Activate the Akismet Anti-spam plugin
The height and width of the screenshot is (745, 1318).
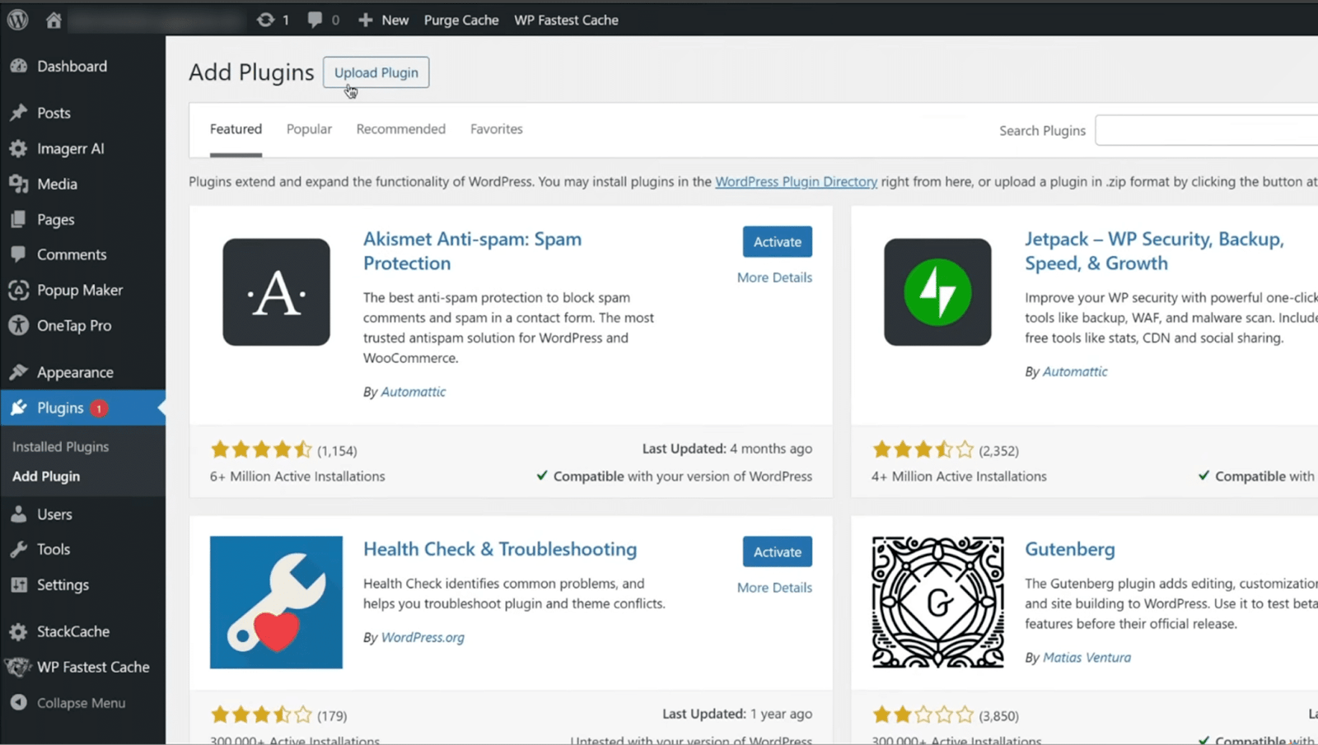(778, 241)
